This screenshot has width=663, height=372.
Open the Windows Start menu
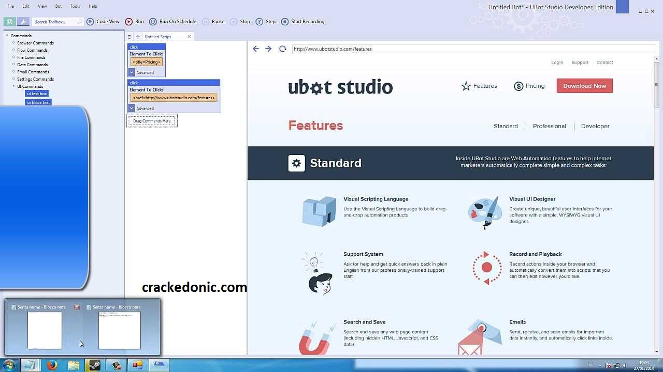(9, 365)
